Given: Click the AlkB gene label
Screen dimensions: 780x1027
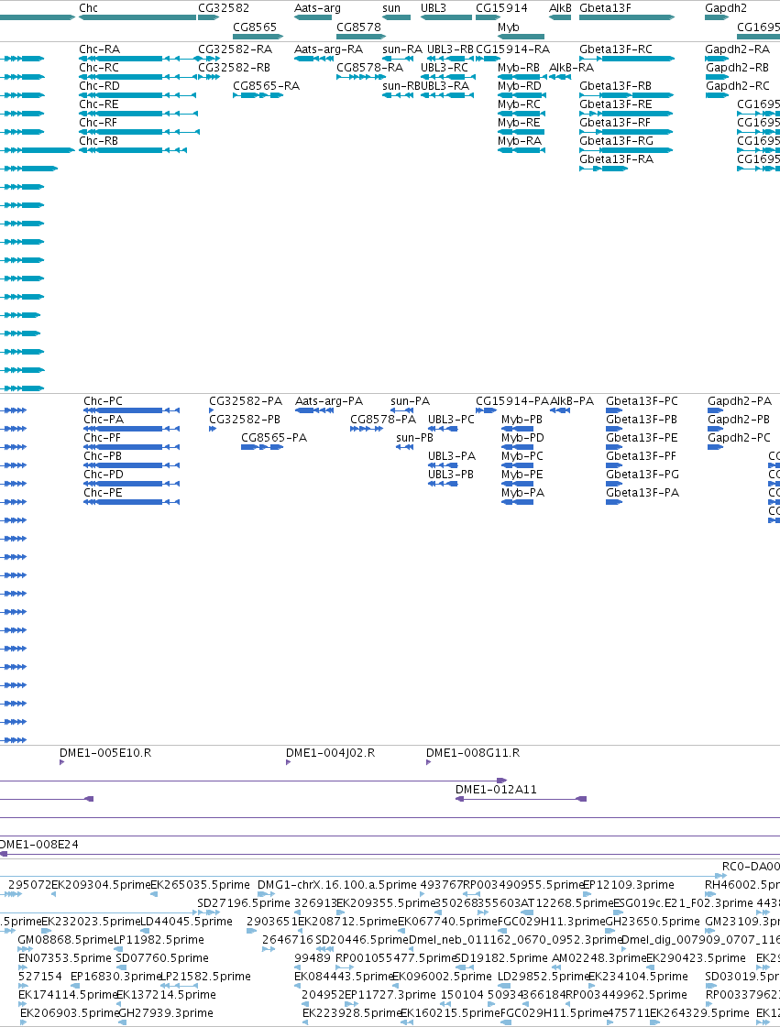Looking at the screenshot, I should tap(560, 8).
